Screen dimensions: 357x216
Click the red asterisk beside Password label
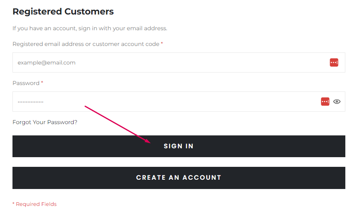[42, 82]
